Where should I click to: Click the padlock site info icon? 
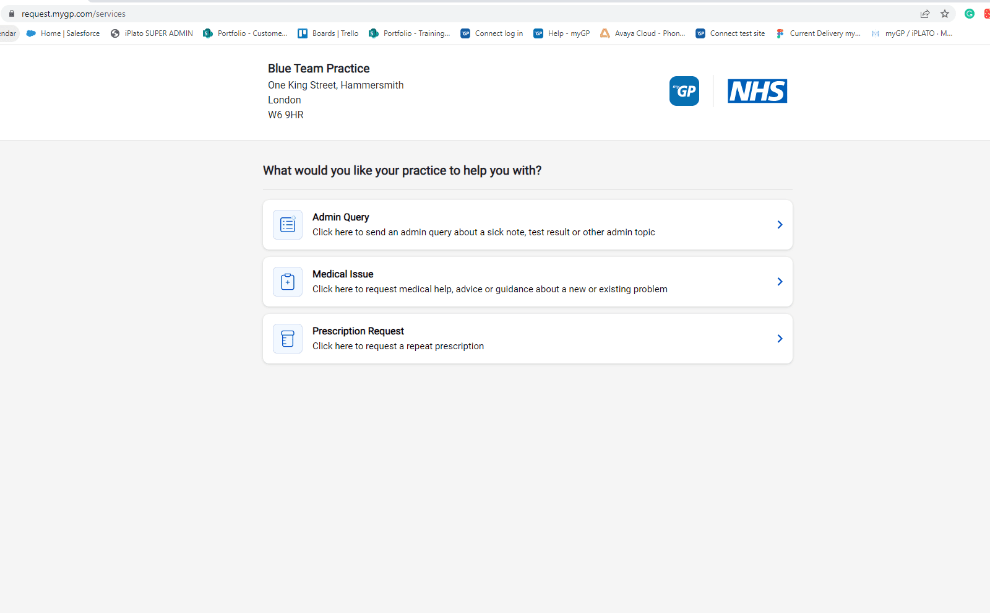coord(11,14)
